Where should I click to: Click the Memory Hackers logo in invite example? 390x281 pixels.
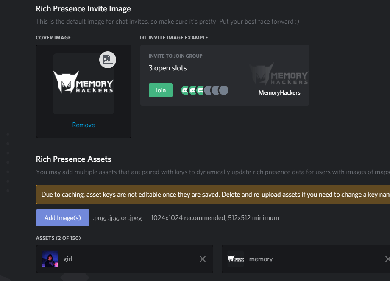[279, 74]
